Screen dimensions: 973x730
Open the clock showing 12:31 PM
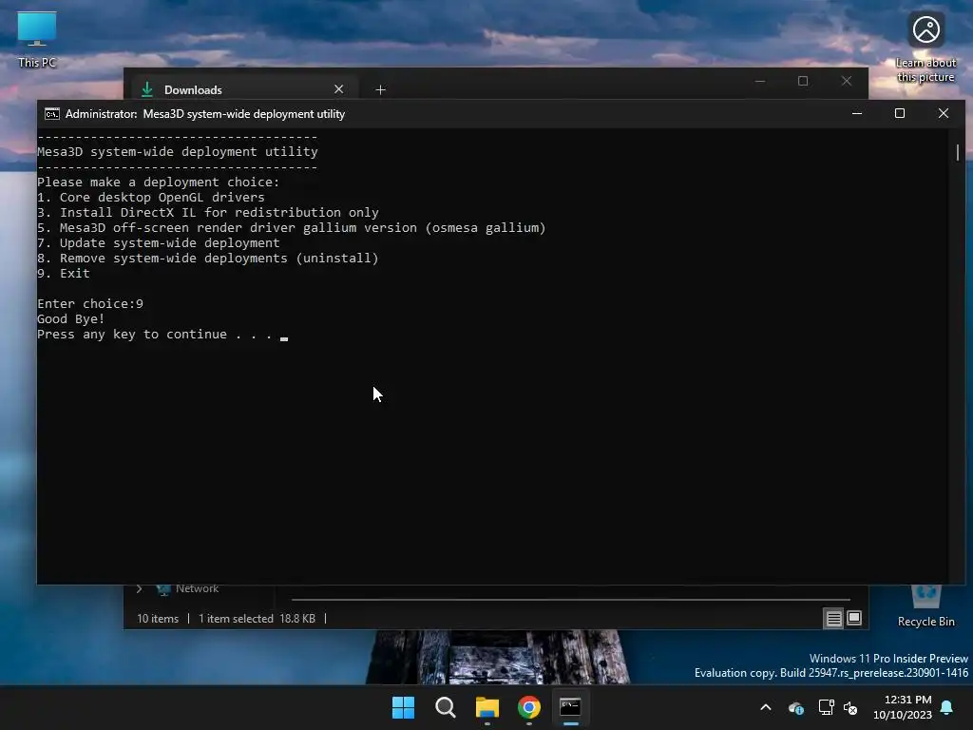point(903,707)
